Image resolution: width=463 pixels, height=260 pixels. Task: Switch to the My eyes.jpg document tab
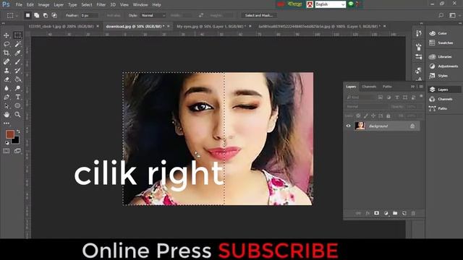click(x=211, y=26)
